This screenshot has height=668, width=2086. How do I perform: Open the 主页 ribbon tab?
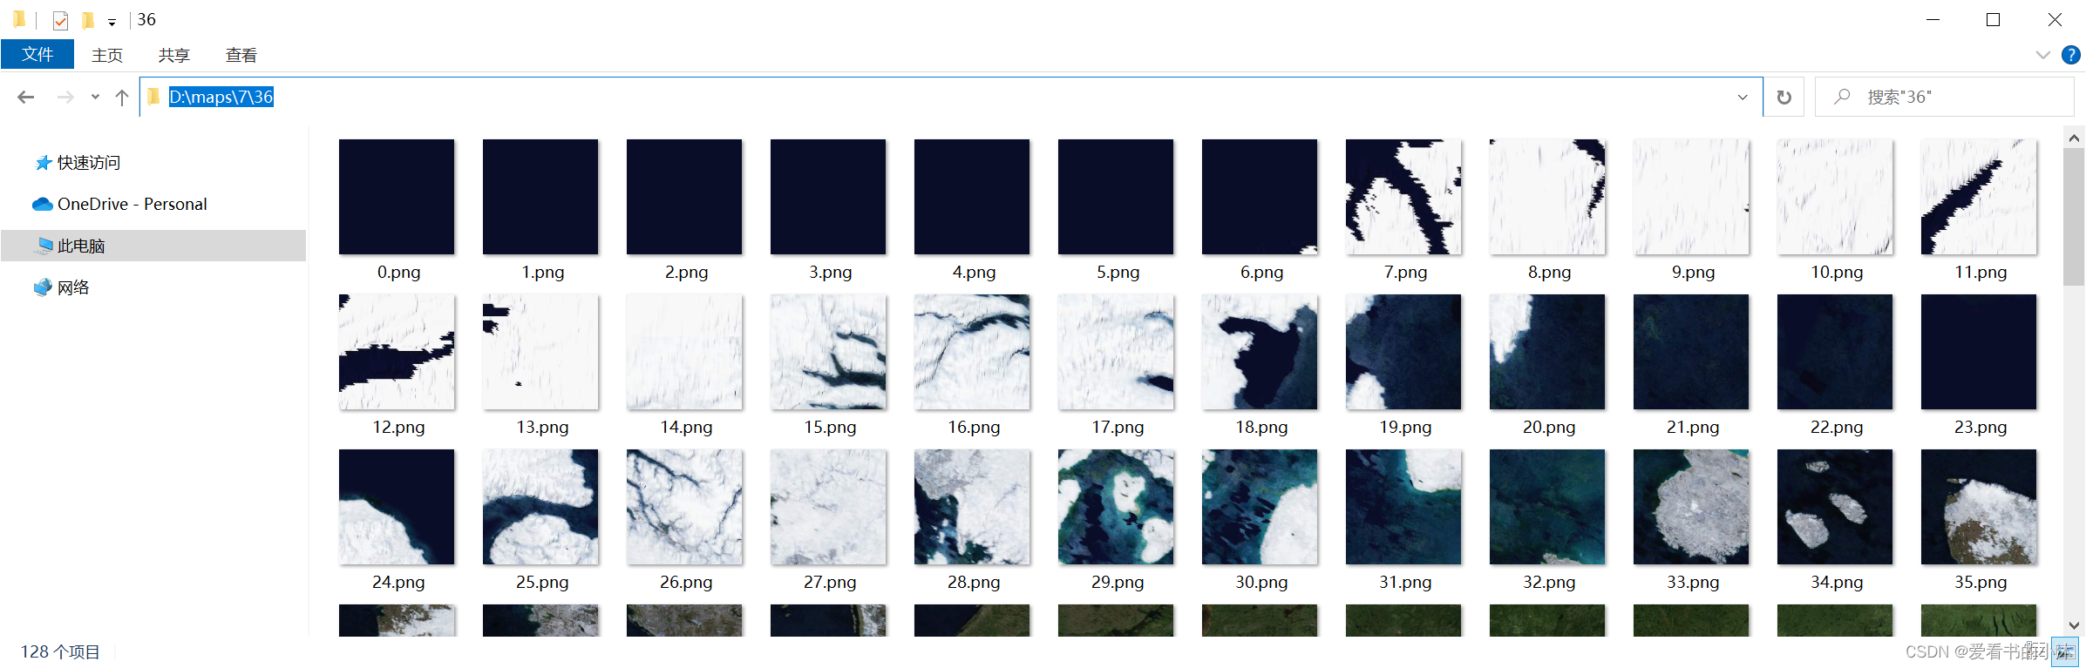coord(107,55)
